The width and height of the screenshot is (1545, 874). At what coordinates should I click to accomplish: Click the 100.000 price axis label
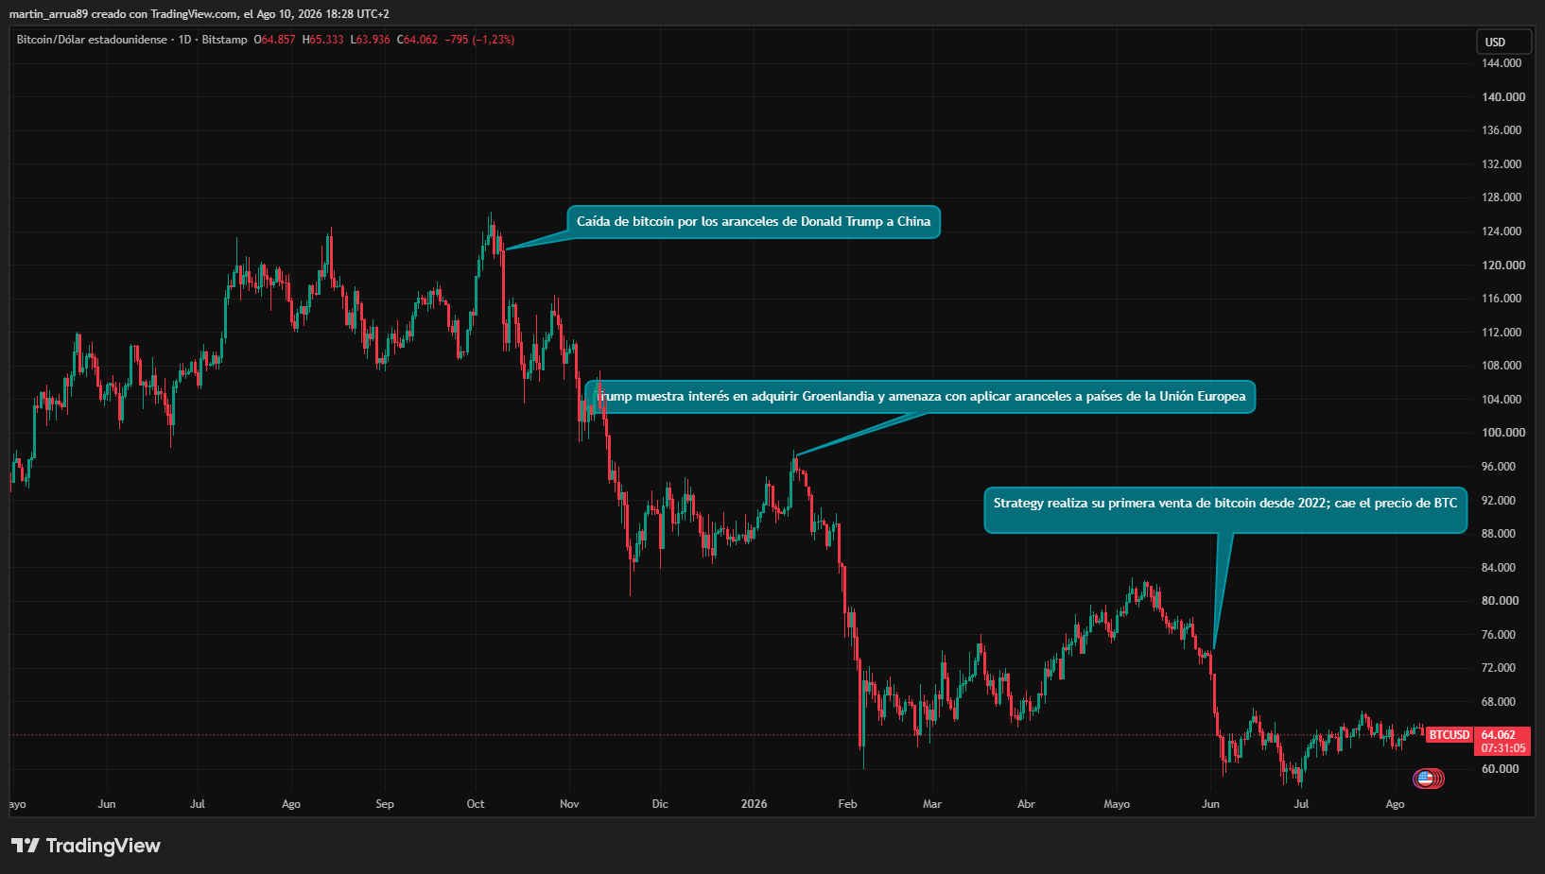coord(1502,433)
